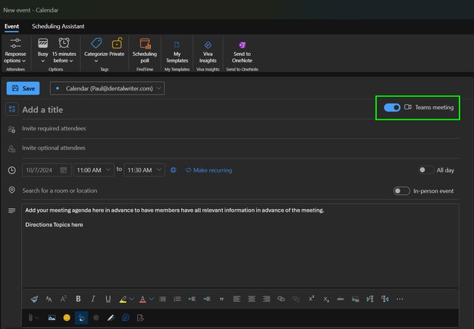Viewport: 474px width, 329px height.
Task: Click in the meeting agenda body text
Action: pyautogui.click(x=240, y=245)
